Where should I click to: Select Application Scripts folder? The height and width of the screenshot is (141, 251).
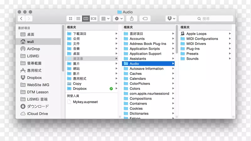tap(148, 49)
